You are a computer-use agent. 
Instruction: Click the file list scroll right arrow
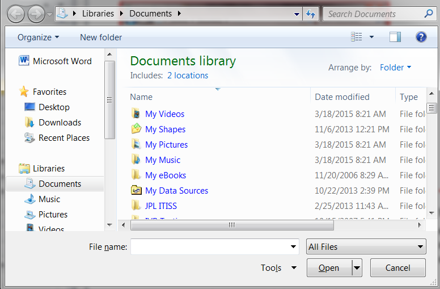[420, 225]
